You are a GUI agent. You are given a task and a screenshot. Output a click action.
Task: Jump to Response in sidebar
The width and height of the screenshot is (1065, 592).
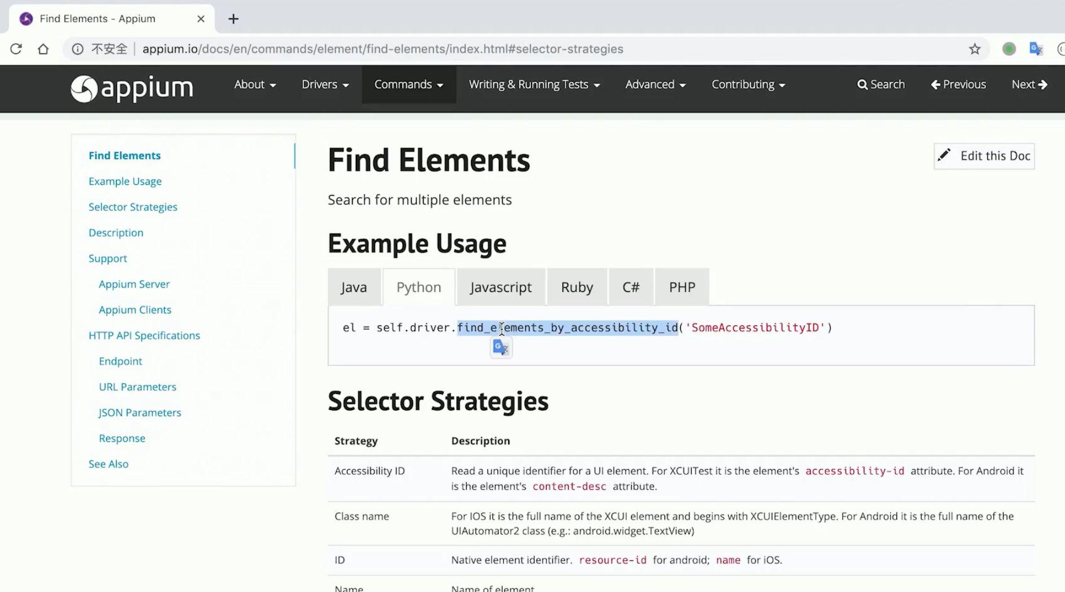pyautogui.click(x=122, y=439)
